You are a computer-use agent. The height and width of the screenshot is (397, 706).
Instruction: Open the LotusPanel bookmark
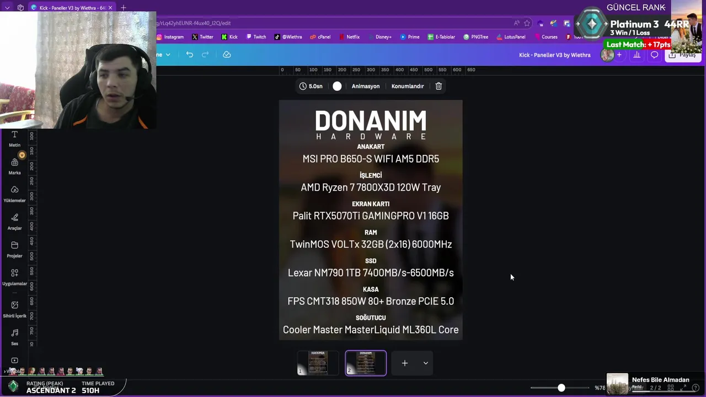(511, 37)
